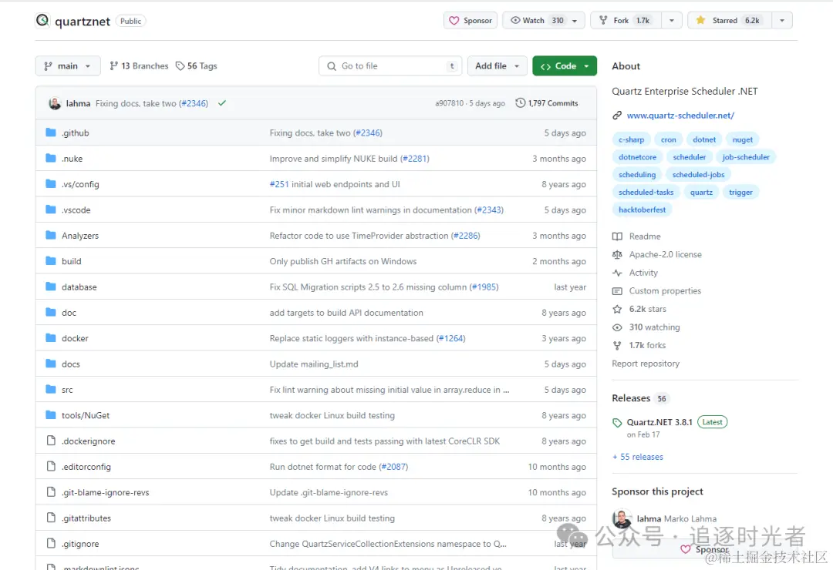Screen dimensions: 833x570
Task: Click the eye icon beside 310 watching
Action: tap(617, 327)
